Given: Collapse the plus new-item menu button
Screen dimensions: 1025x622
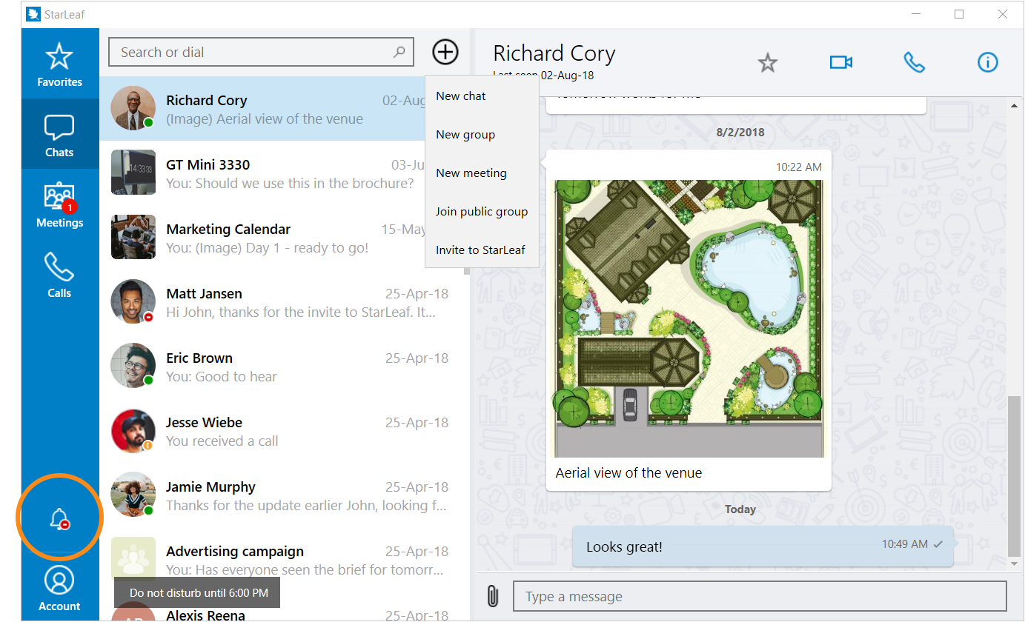Looking at the screenshot, I should (445, 52).
